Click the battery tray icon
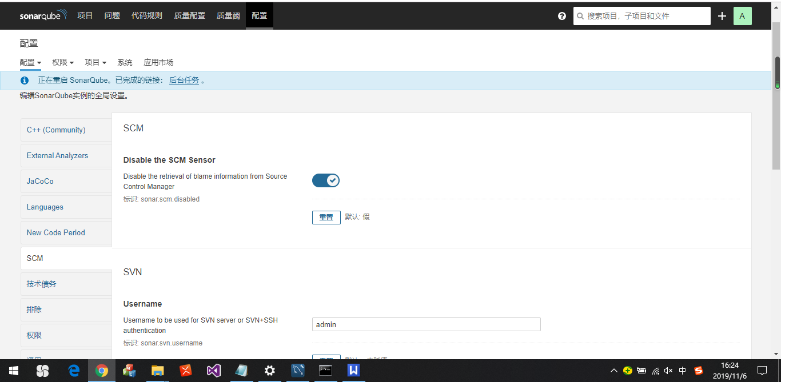 (641, 371)
